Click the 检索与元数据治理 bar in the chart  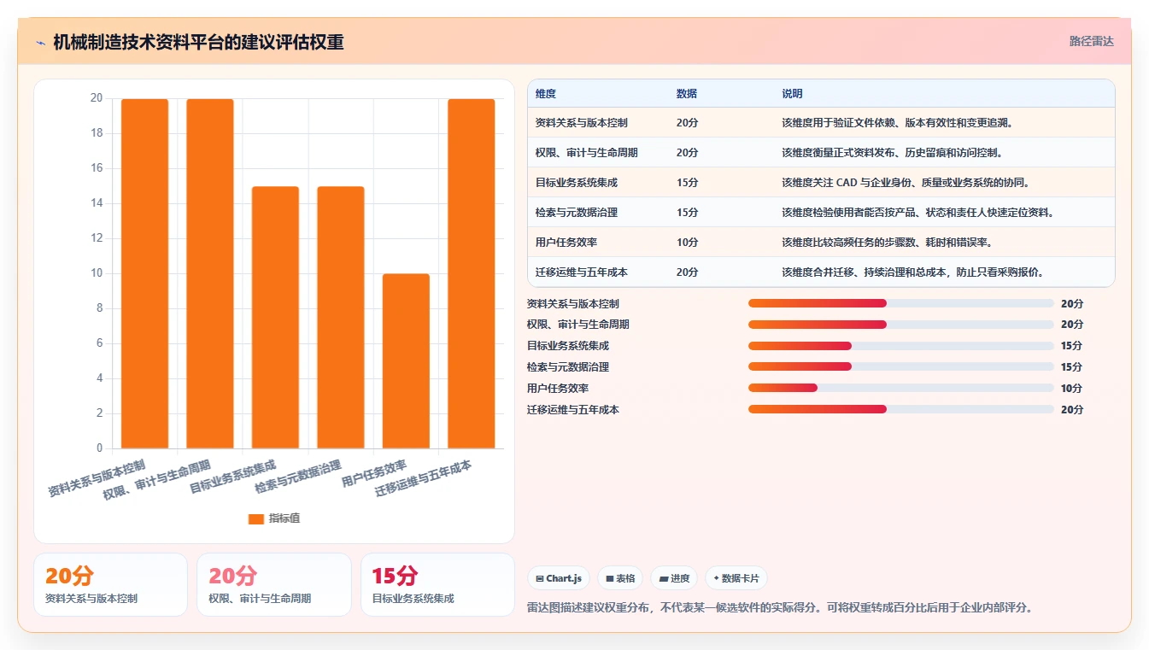[x=341, y=317]
